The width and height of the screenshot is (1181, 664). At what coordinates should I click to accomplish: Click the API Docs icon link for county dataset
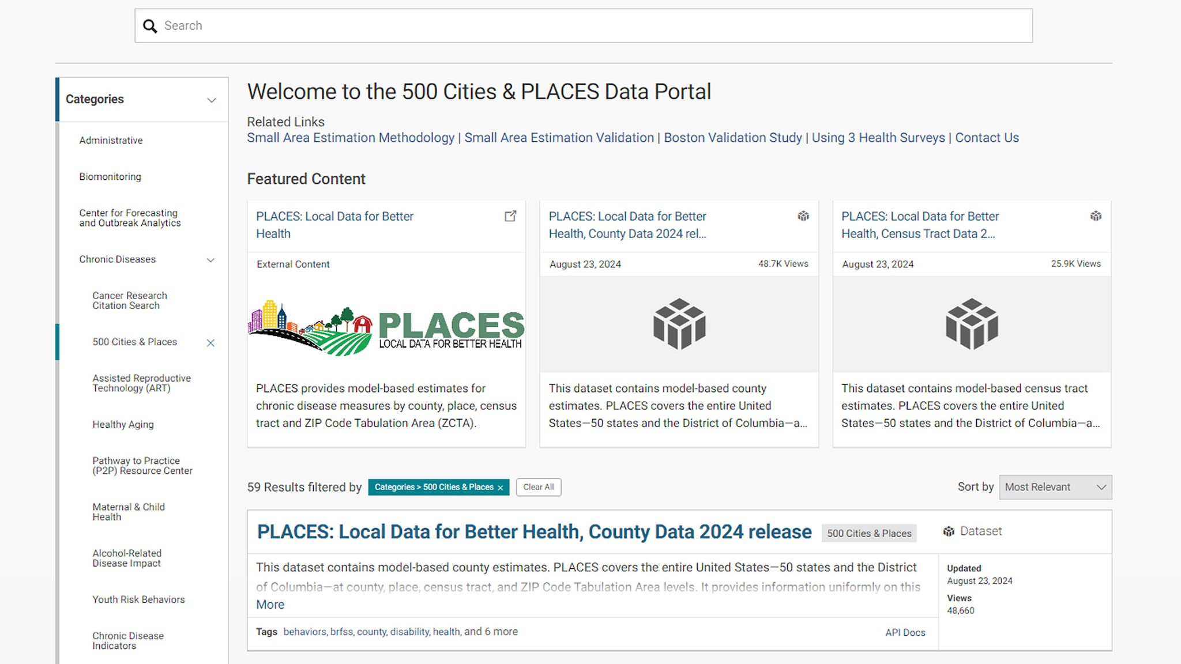click(x=905, y=632)
